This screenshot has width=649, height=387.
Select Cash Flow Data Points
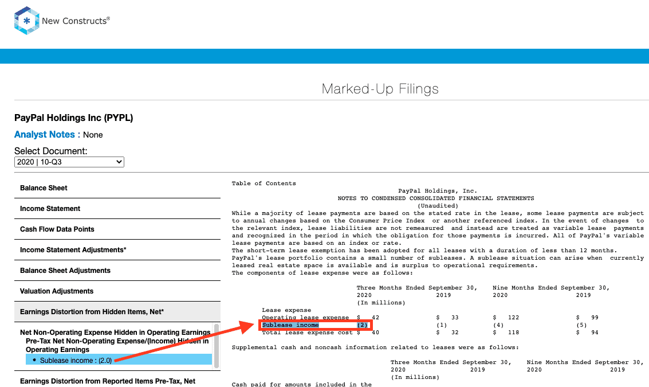point(117,229)
